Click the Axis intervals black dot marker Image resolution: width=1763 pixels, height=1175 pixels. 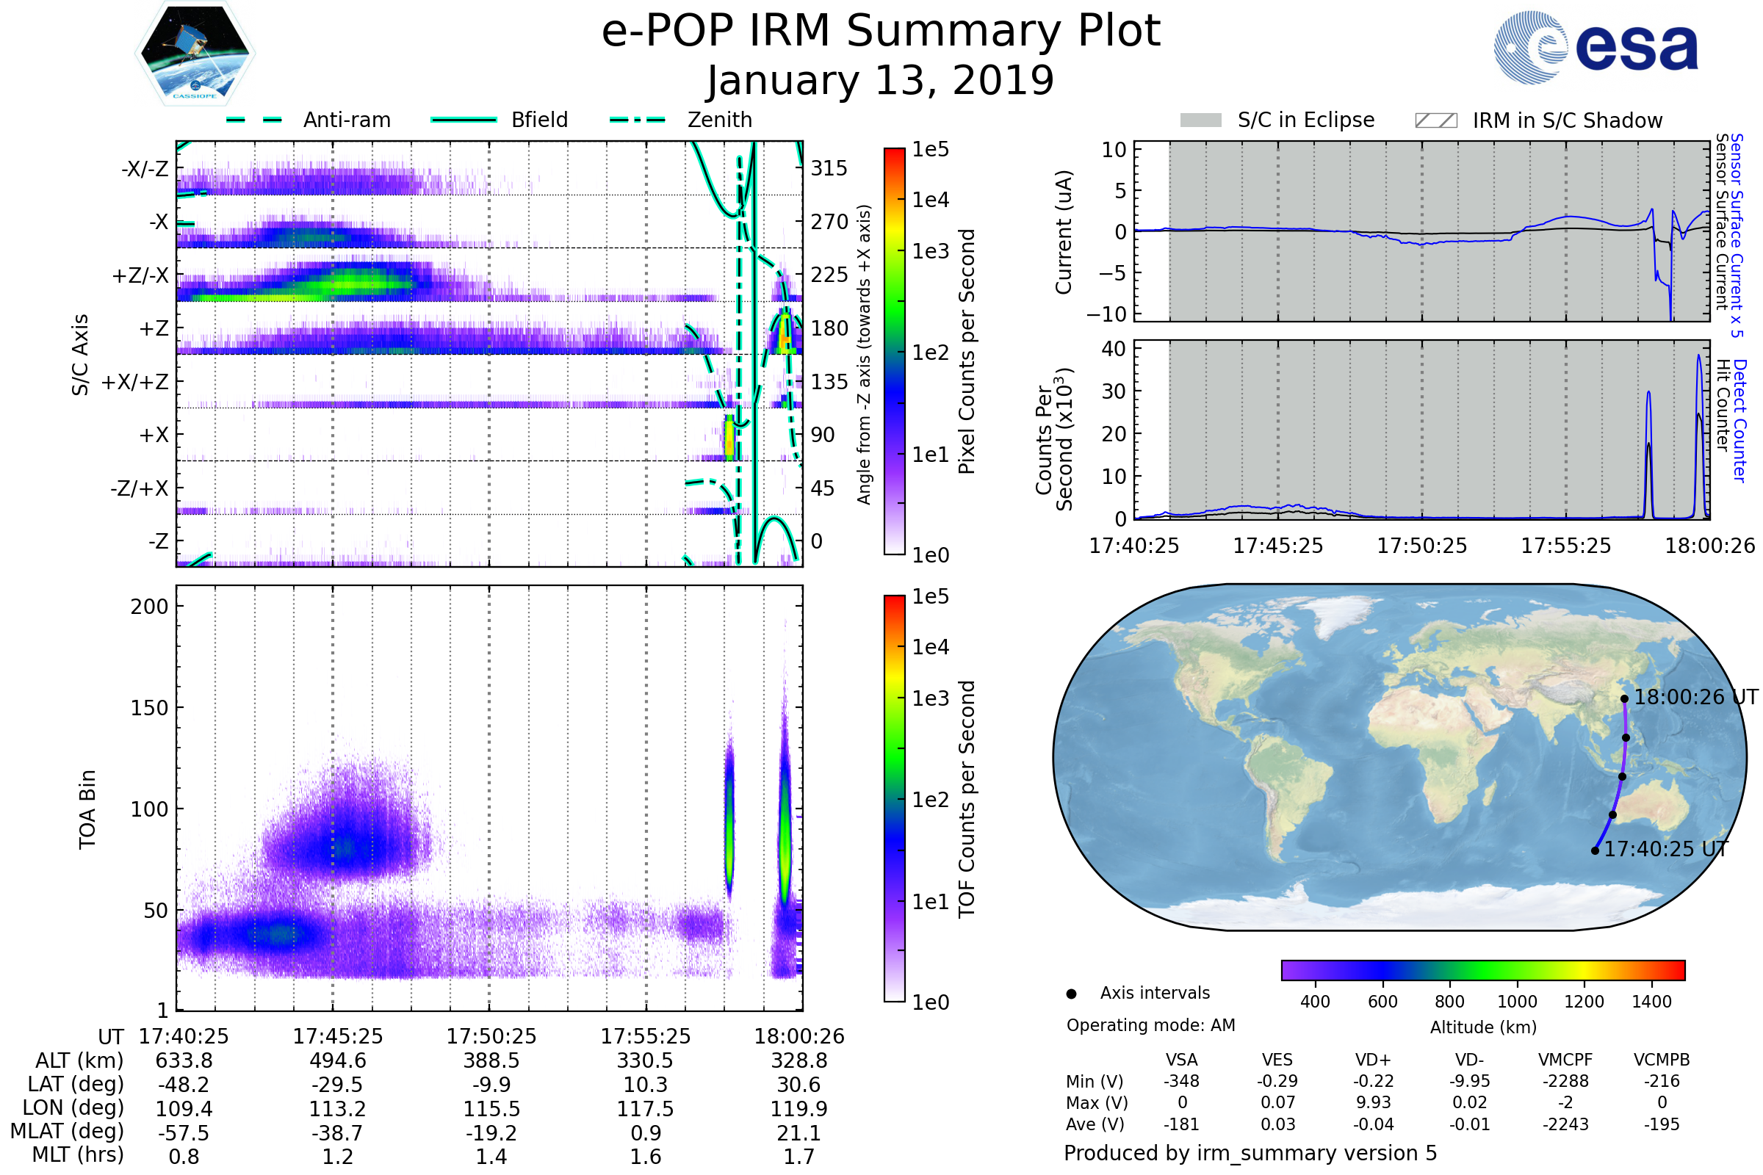click(x=1071, y=994)
